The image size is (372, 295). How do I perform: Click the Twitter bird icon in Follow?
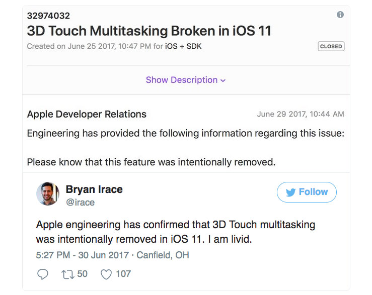pos(290,192)
